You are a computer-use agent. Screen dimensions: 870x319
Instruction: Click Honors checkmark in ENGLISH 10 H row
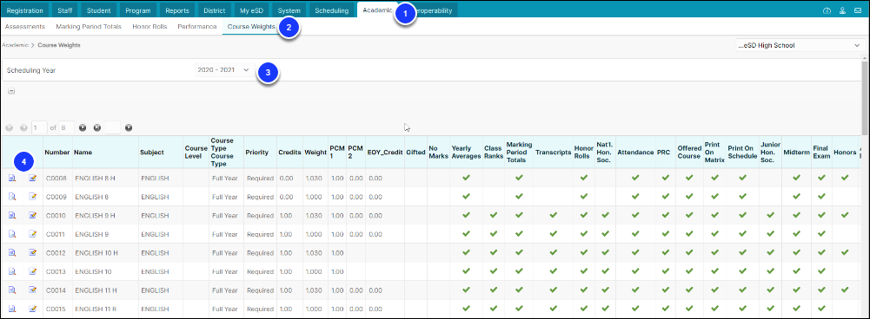845,252
